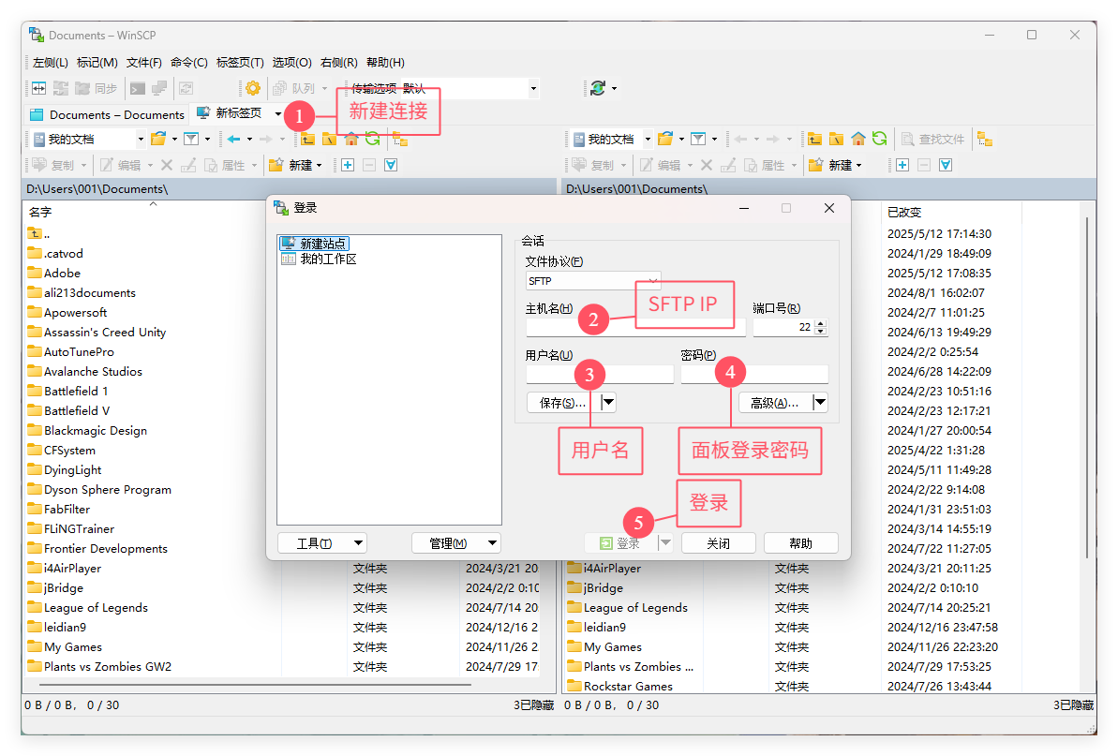Open the 工具(T) dropdown in login dialog
The height and width of the screenshot is (756, 1118).
321,543
